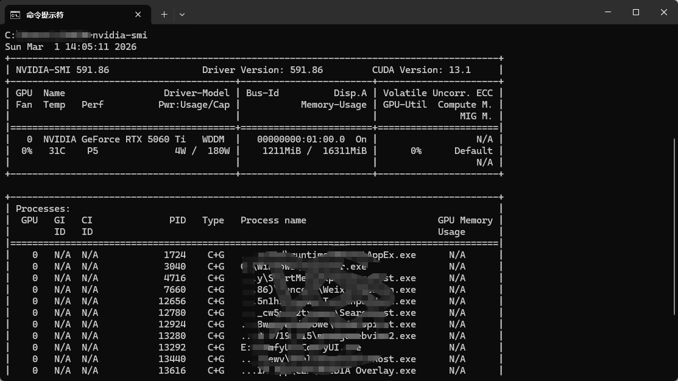Click the 'PID' column header
The image size is (678, 381).
pos(177,220)
